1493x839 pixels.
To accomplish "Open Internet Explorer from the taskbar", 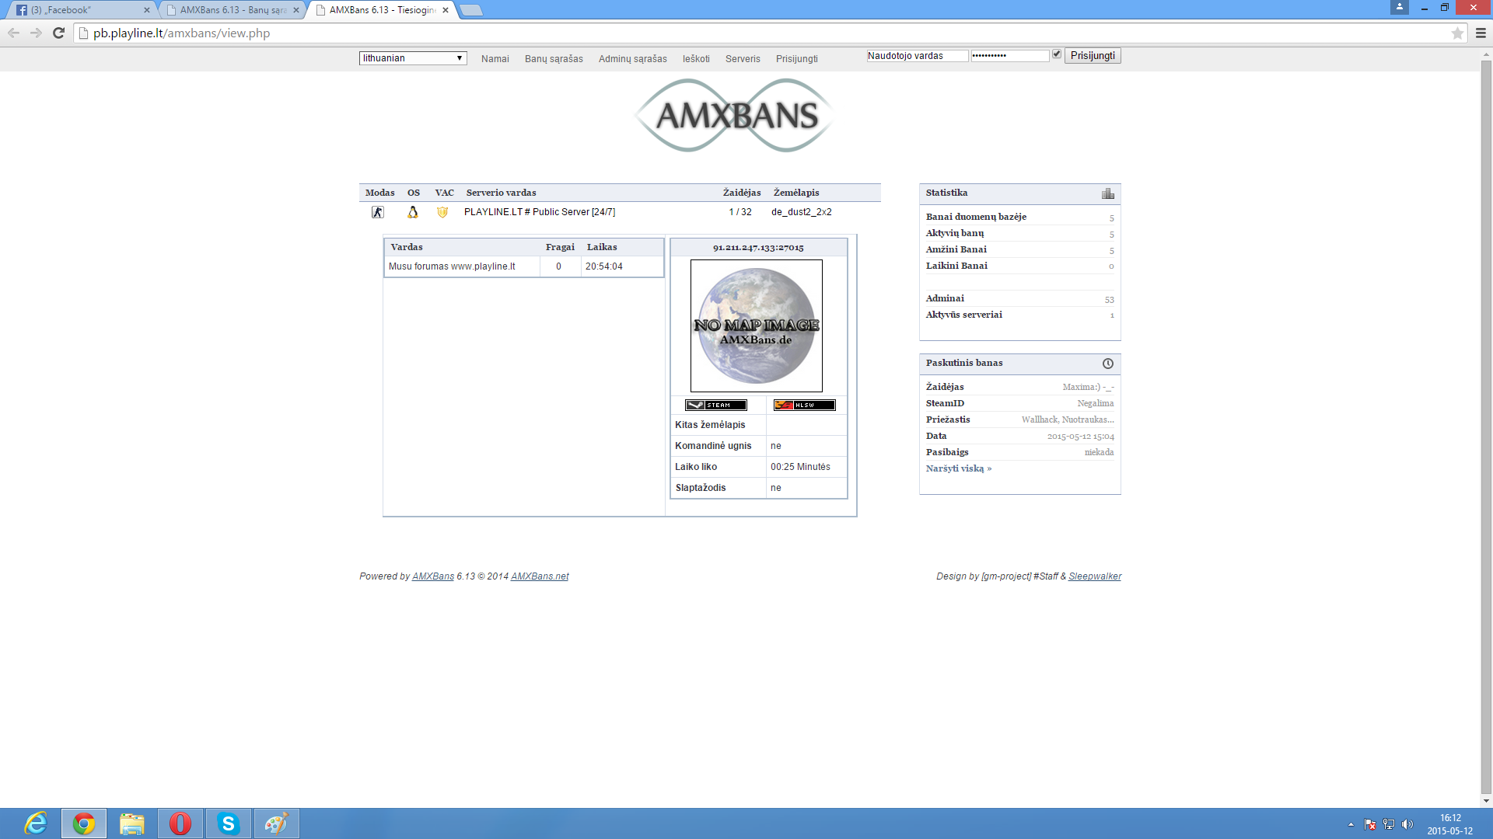I will click(x=36, y=823).
